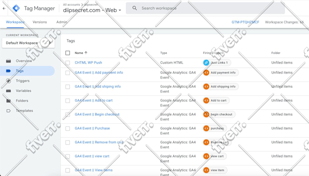Image resolution: width=309 pixels, height=176 pixels.
Task: Click the Folder column header
Action: pos(276,53)
